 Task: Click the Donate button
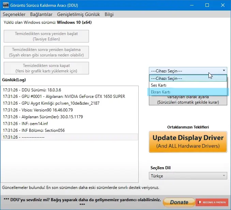[x=179, y=202]
